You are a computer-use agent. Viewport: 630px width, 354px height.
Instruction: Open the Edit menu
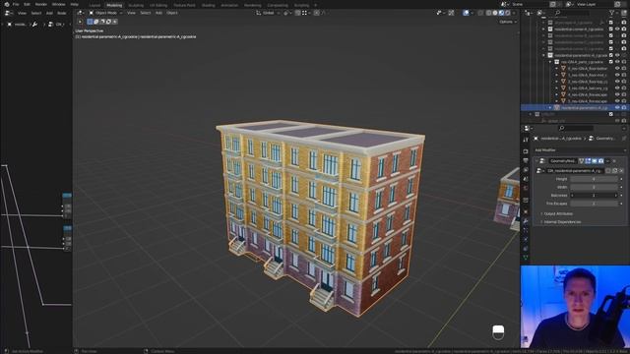(27, 4)
